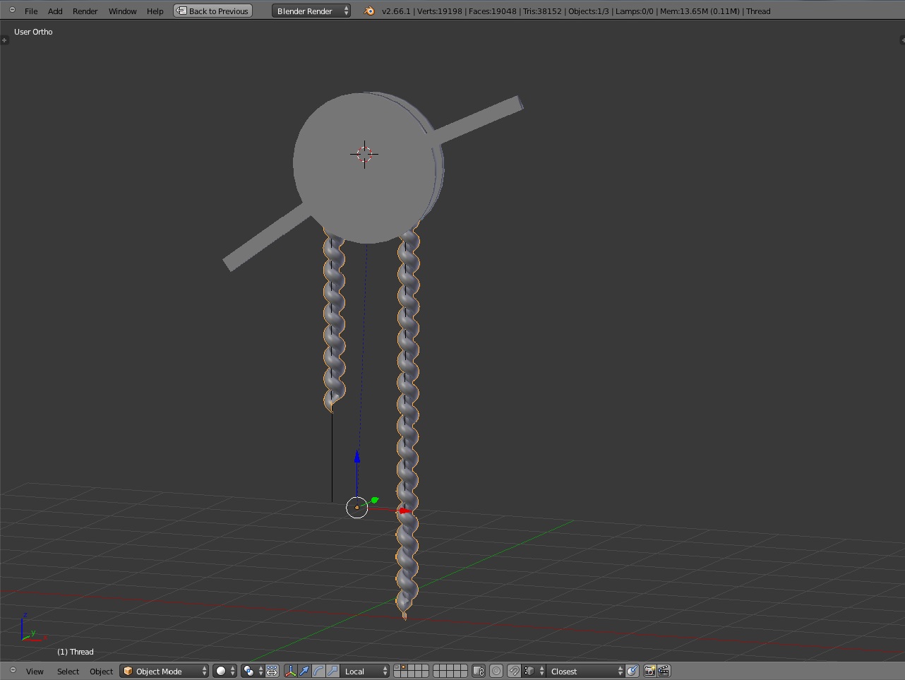Select the Scale manipulator icon
905x680 pixels.
pos(331,671)
